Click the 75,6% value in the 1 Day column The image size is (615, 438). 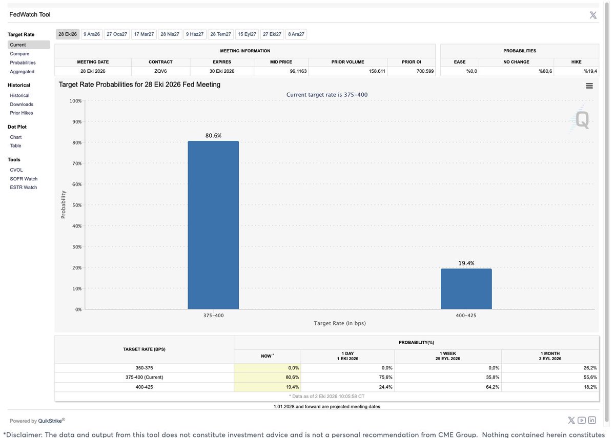[385, 378]
